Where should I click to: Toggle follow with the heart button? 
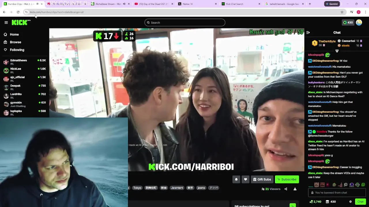coord(245,179)
